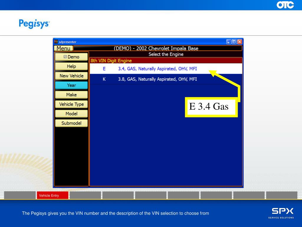Select engine 3.8, GAS, Naturally Aspirated, OHV, MFI
Image resolution: width=302 pixels, height=227 pixels.
166,79
